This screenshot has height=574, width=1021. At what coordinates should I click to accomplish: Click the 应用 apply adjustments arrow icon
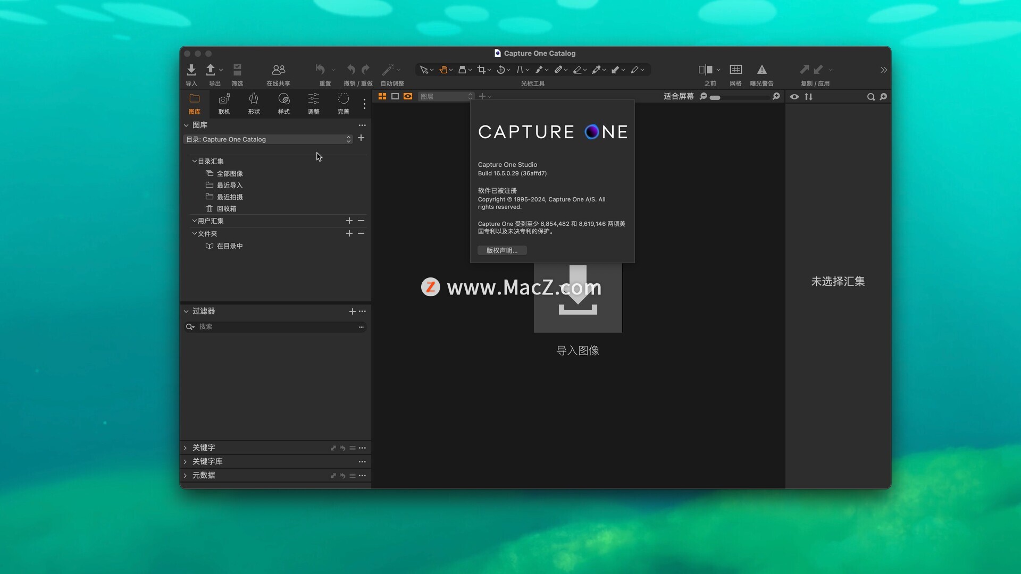pyautogui.click(x=818, y=70)
